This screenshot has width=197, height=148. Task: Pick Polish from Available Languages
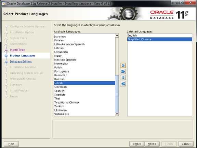[x=84, y=68]
